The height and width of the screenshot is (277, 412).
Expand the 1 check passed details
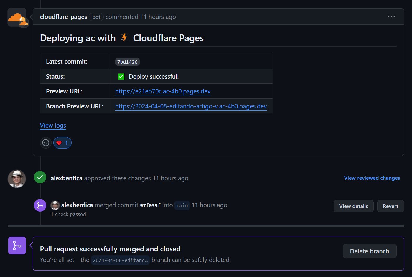(x=68, y=214)
